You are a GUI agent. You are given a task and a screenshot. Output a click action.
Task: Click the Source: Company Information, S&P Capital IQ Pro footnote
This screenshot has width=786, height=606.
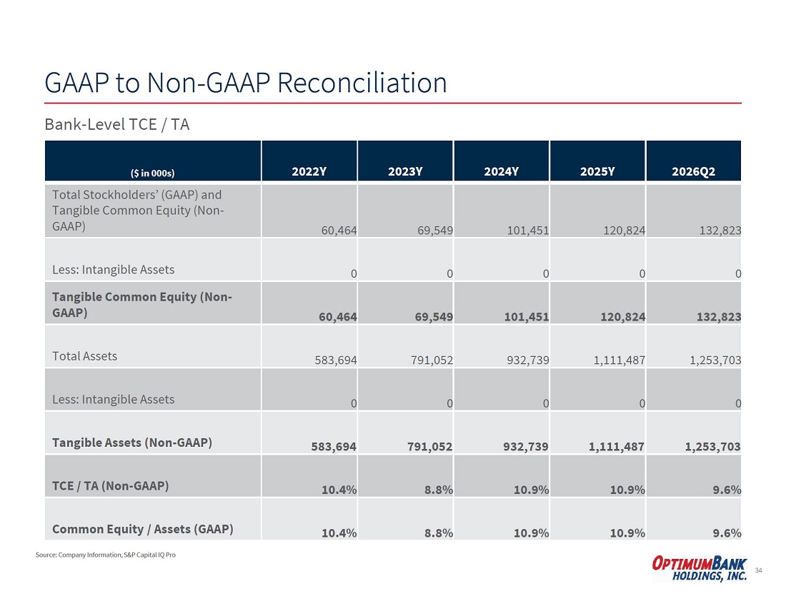[106, 555]
